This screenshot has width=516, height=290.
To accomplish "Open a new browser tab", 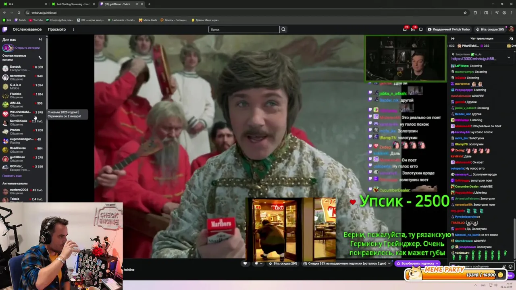I will (149, 4).
